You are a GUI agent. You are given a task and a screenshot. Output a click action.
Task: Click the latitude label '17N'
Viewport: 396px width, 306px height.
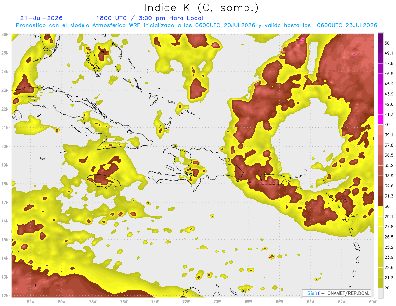click(5, 202)
